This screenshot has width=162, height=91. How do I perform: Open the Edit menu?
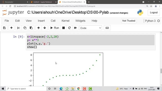[17, 21]
